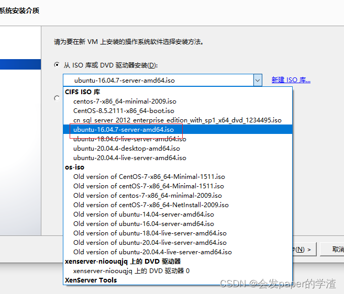Select highlighted ubuntu-16.04.7-server-amd64.iso list entry

(x=177, y=129)
